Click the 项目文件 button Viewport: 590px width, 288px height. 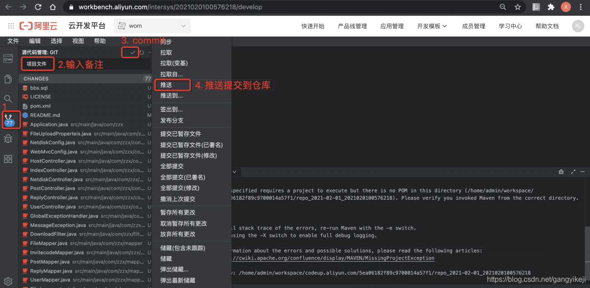point(37,64)
